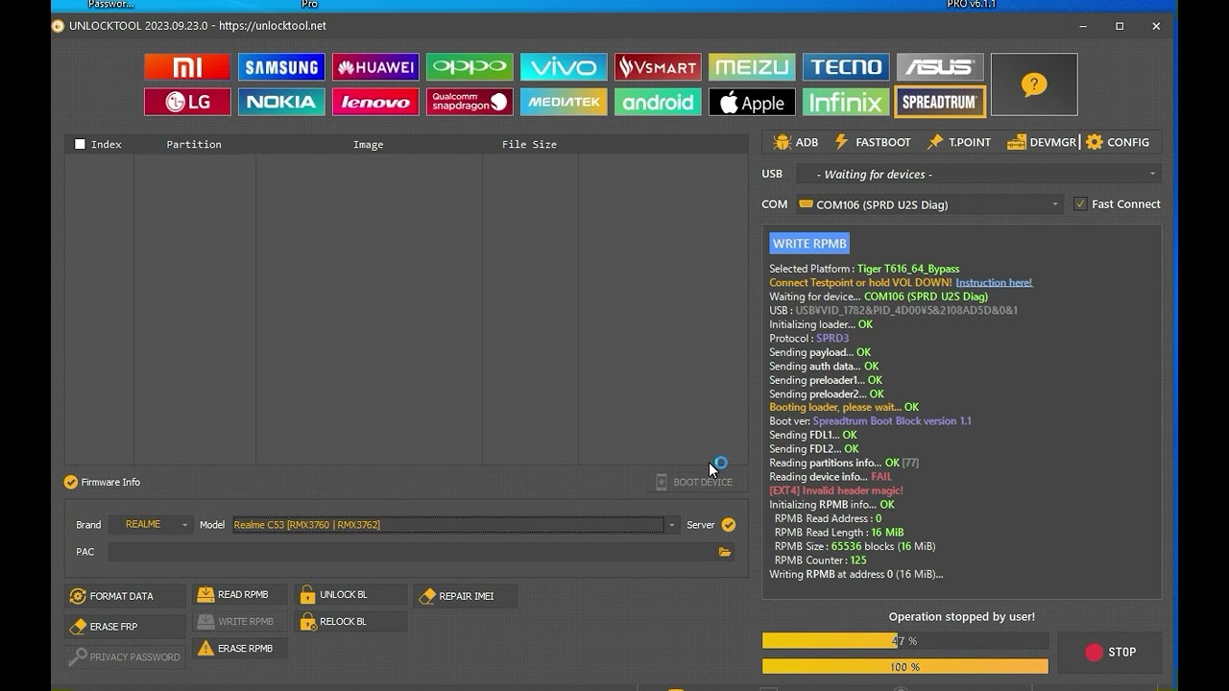Select the Spreadtrum platform tile
Image resolution: width=1229 pixels, height=691 pixels.
point(940,102)
